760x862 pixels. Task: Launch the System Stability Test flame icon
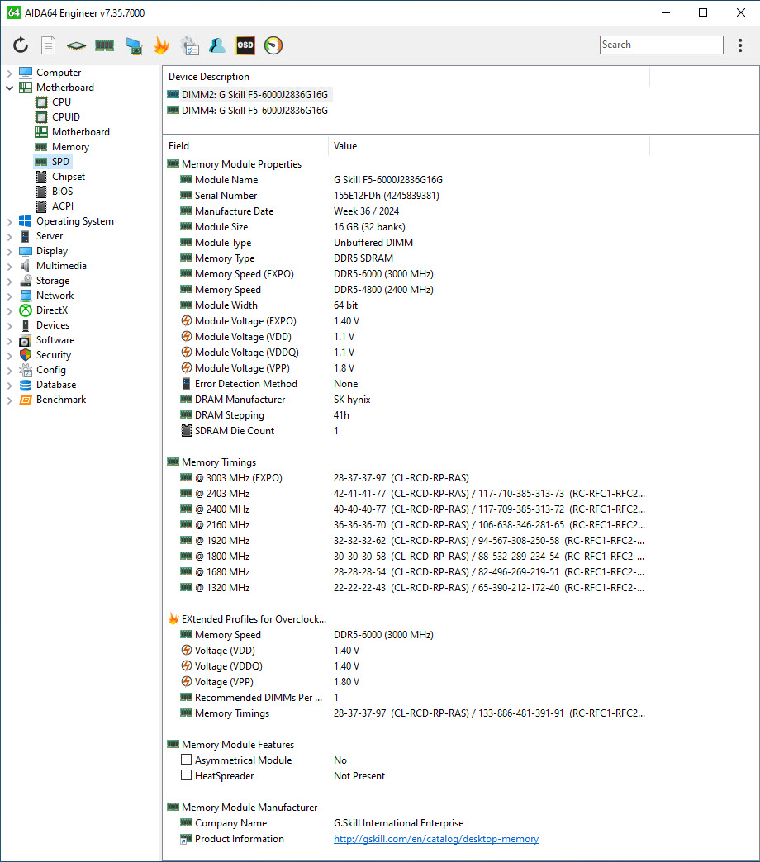162,45
